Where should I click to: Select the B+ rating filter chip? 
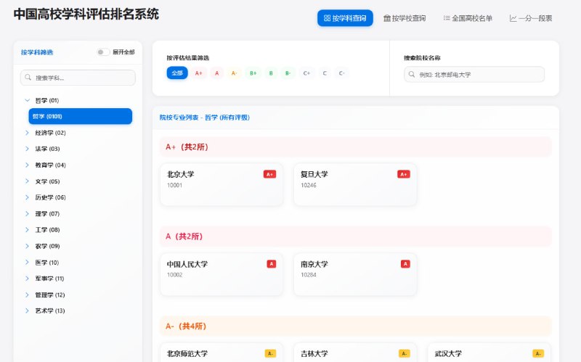[x=253, y=73]
